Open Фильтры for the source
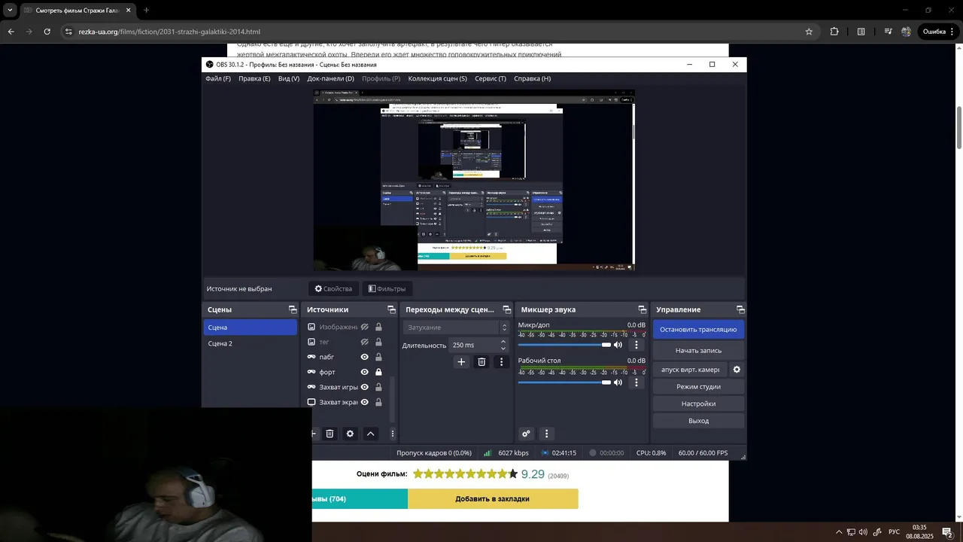Image resolution: width=963 pixels, height=542 pixels. pos(386,288)
